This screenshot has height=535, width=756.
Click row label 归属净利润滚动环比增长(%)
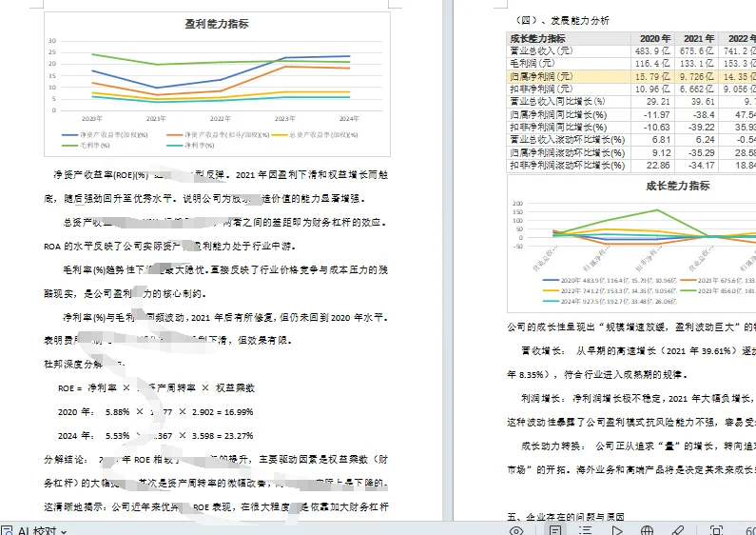click(569, 153)
